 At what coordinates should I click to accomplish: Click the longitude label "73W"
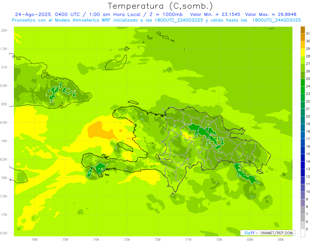tap(127, 240)
